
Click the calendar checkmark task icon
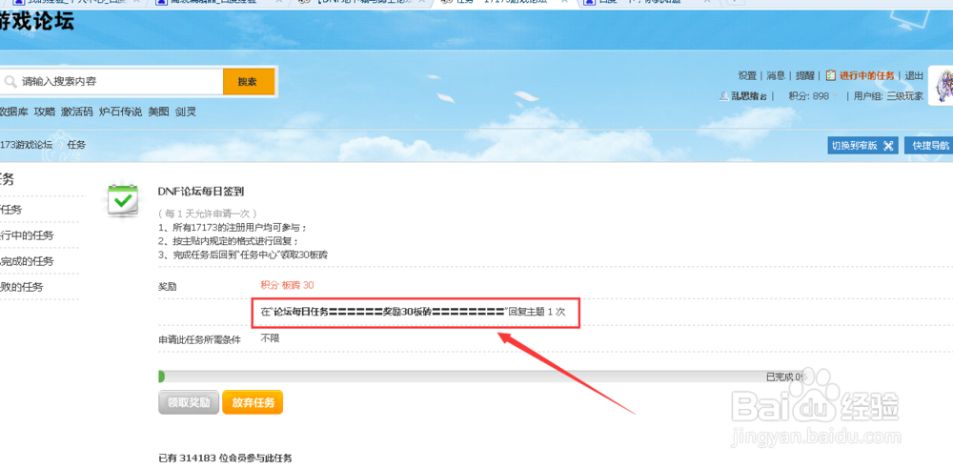[x=123, y=201]
